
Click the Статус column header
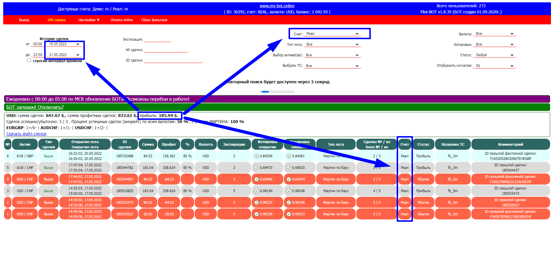(x=423, y=144)
